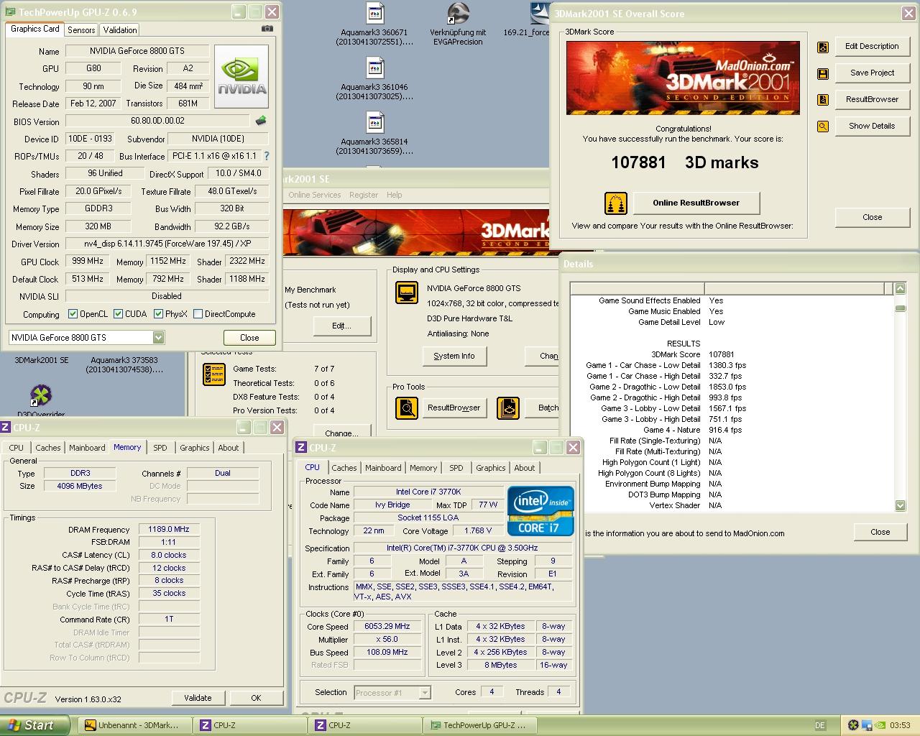Click the Validate button in CPU-Z

pyautogui.click(x=198, y=698)
